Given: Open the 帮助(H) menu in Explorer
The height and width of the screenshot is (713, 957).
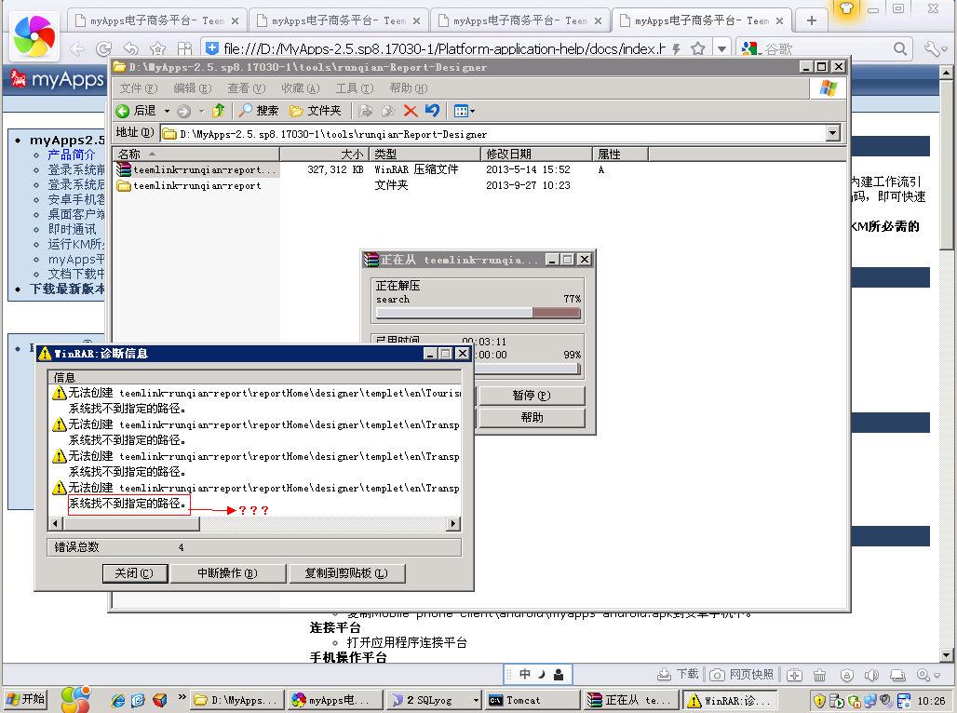Looking at the screenshot, I should point(409,88).
